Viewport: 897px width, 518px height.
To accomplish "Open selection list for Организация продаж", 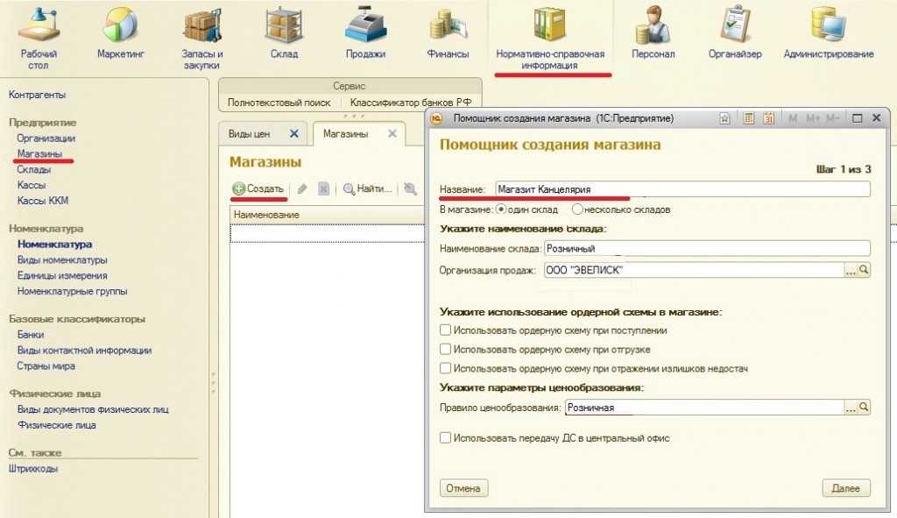I will 850,270.
